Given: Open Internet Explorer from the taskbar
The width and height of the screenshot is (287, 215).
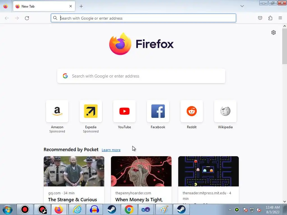Looking at the screenshot, I should (77, 209).
